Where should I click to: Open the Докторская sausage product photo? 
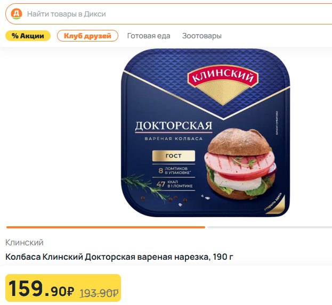click(205, 133)
